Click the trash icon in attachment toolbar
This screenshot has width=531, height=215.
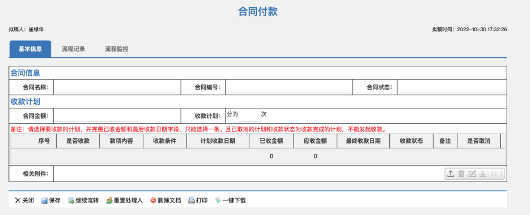point(461,174)
